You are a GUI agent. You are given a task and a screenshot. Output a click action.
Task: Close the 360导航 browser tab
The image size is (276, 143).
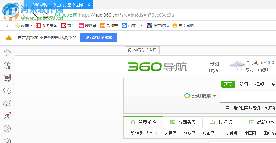pos(89,5)
